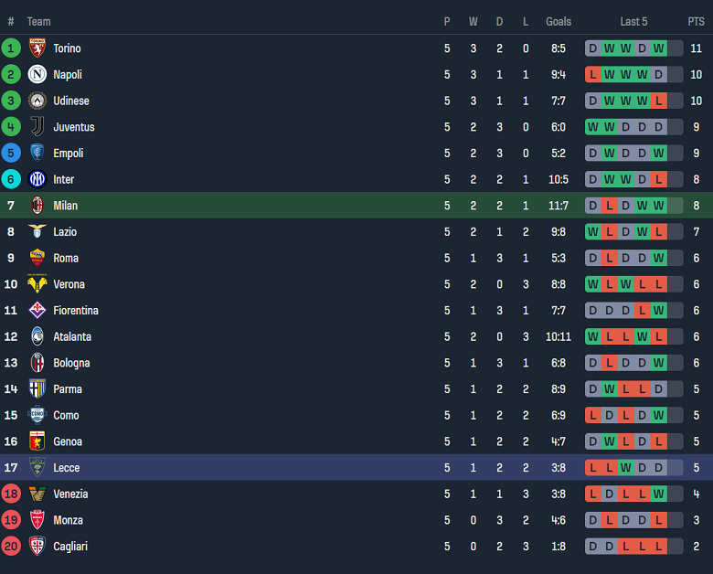Screen dimensions: 713x574
Task: Click the Roma club logo
Action: (x=37, y=258)
